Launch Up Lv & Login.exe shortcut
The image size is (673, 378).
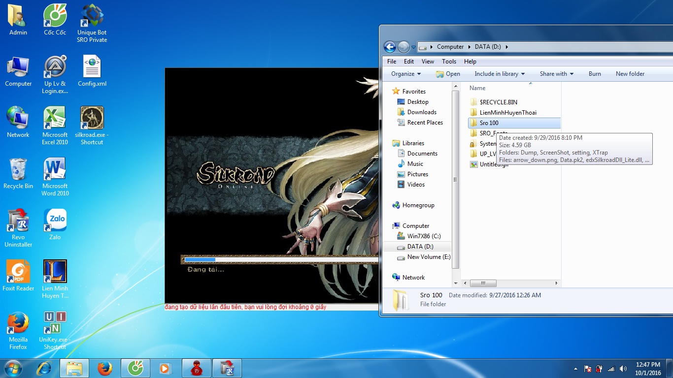click(x=55, y=75)
